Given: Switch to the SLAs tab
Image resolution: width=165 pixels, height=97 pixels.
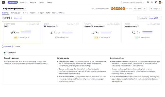Looking at the screenshot, I should coord(48,13).
